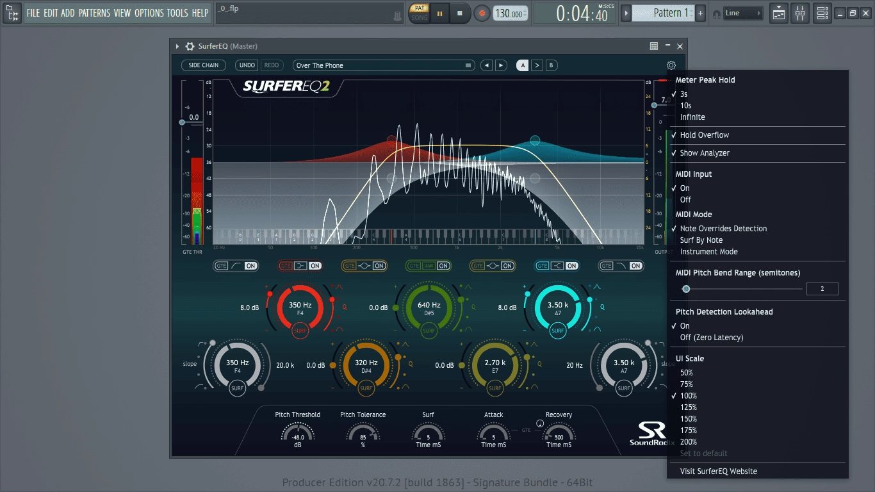The image size is (875, 492).
Task: Select 150% UI Scale
Action: [758, 419]
